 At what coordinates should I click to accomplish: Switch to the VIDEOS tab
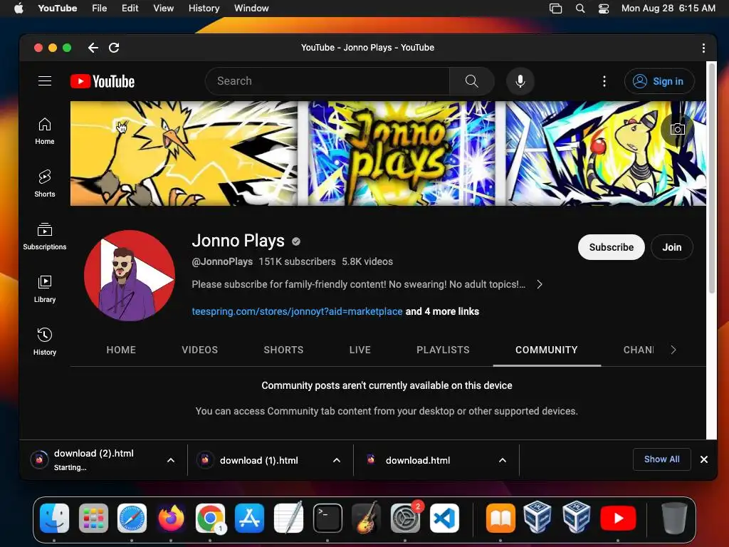199,350
